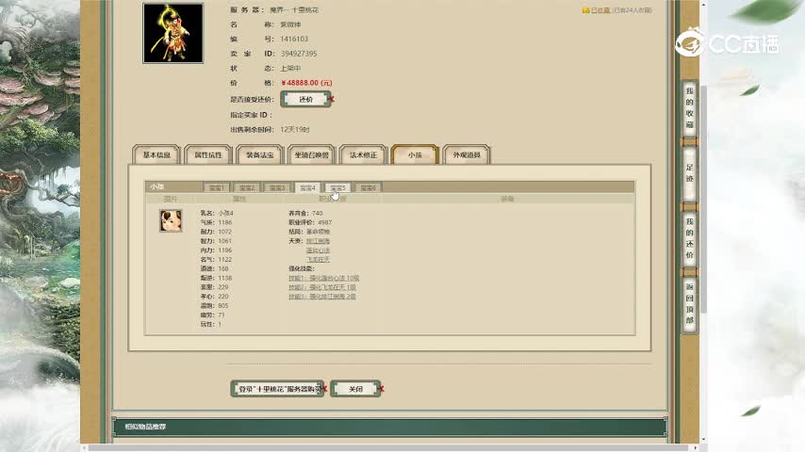
Task: Click the horizontal scrollbar right arrow
Action: click(x=696, y=448)
